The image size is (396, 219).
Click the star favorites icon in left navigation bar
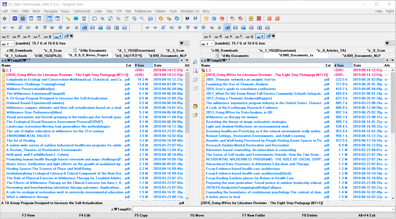(60, 27)
